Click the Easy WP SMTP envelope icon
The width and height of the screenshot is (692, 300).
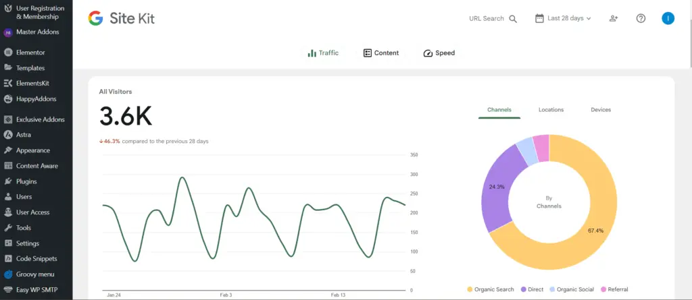8,290
